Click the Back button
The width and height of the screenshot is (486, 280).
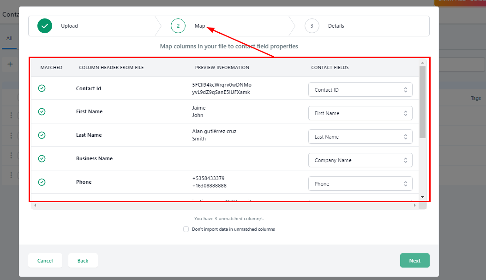pos(83,261)
